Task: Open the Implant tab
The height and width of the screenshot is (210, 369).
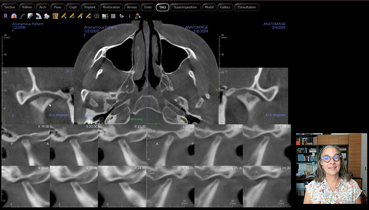Action: click(x=90, y=7)
